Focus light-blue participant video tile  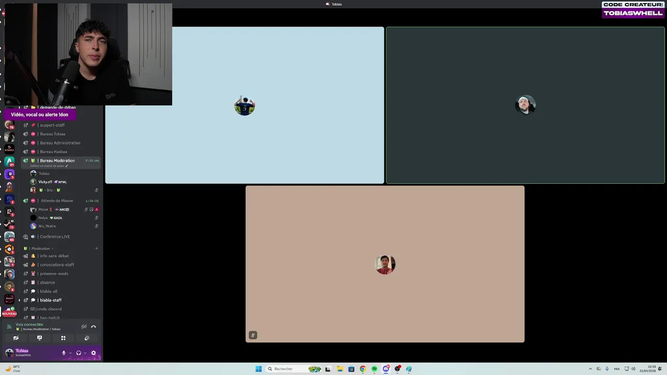pyautogui.click(x=244, y=105)
